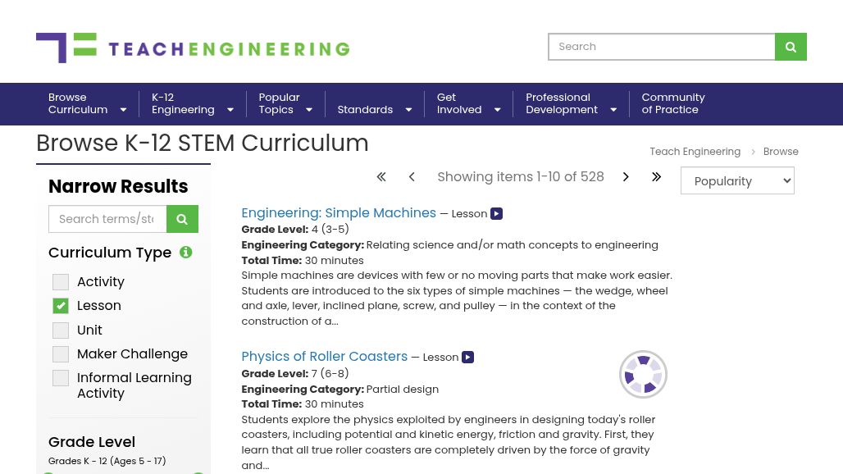
Task: Click the Narrow Results search icon
Action: 182,219
